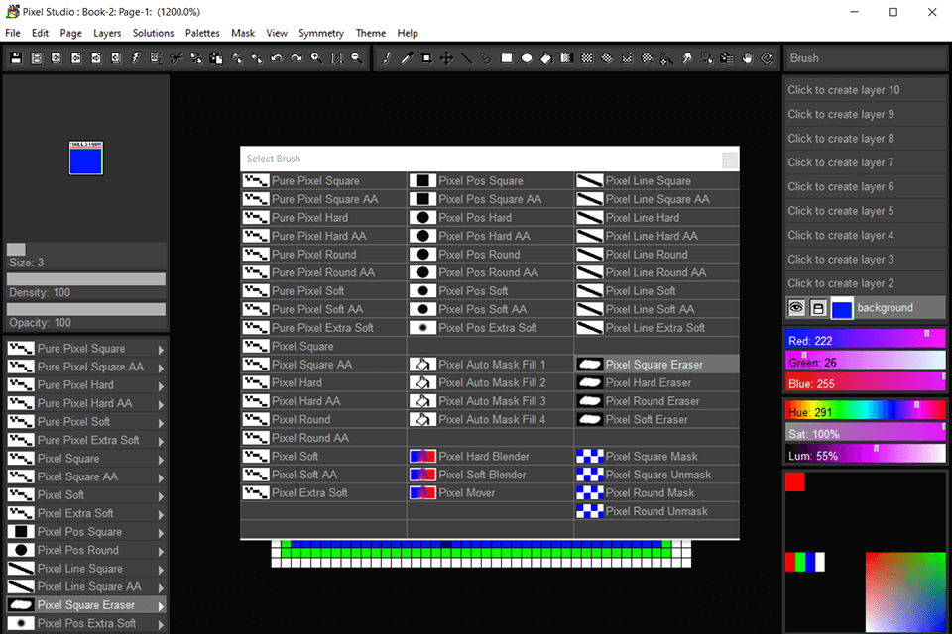This screenshot has width=952, height=634.
Task: Open the Layers menu
Action: point(107,33)
